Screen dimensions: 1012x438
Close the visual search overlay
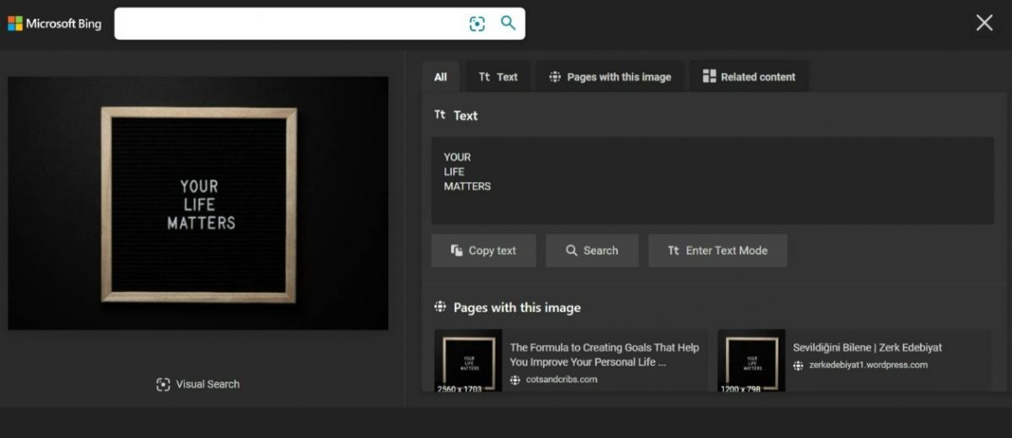click(x=983, y=23)
